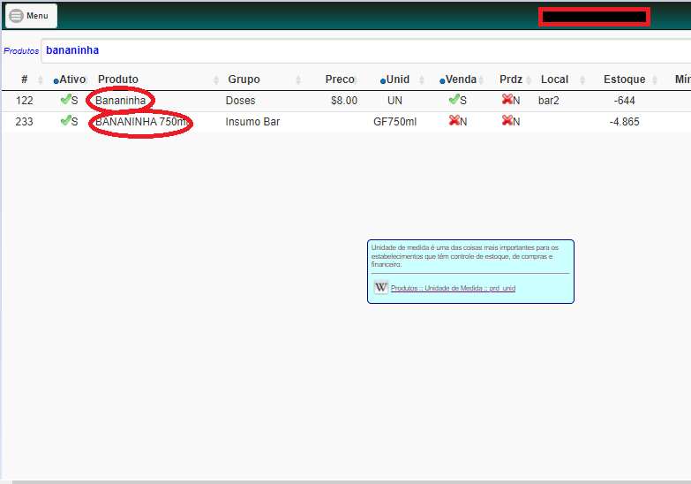Toggle Ativo checkmark for BANANINHA 750ml row
This screenshot has width=691, height=484.
tap(66, 120)
